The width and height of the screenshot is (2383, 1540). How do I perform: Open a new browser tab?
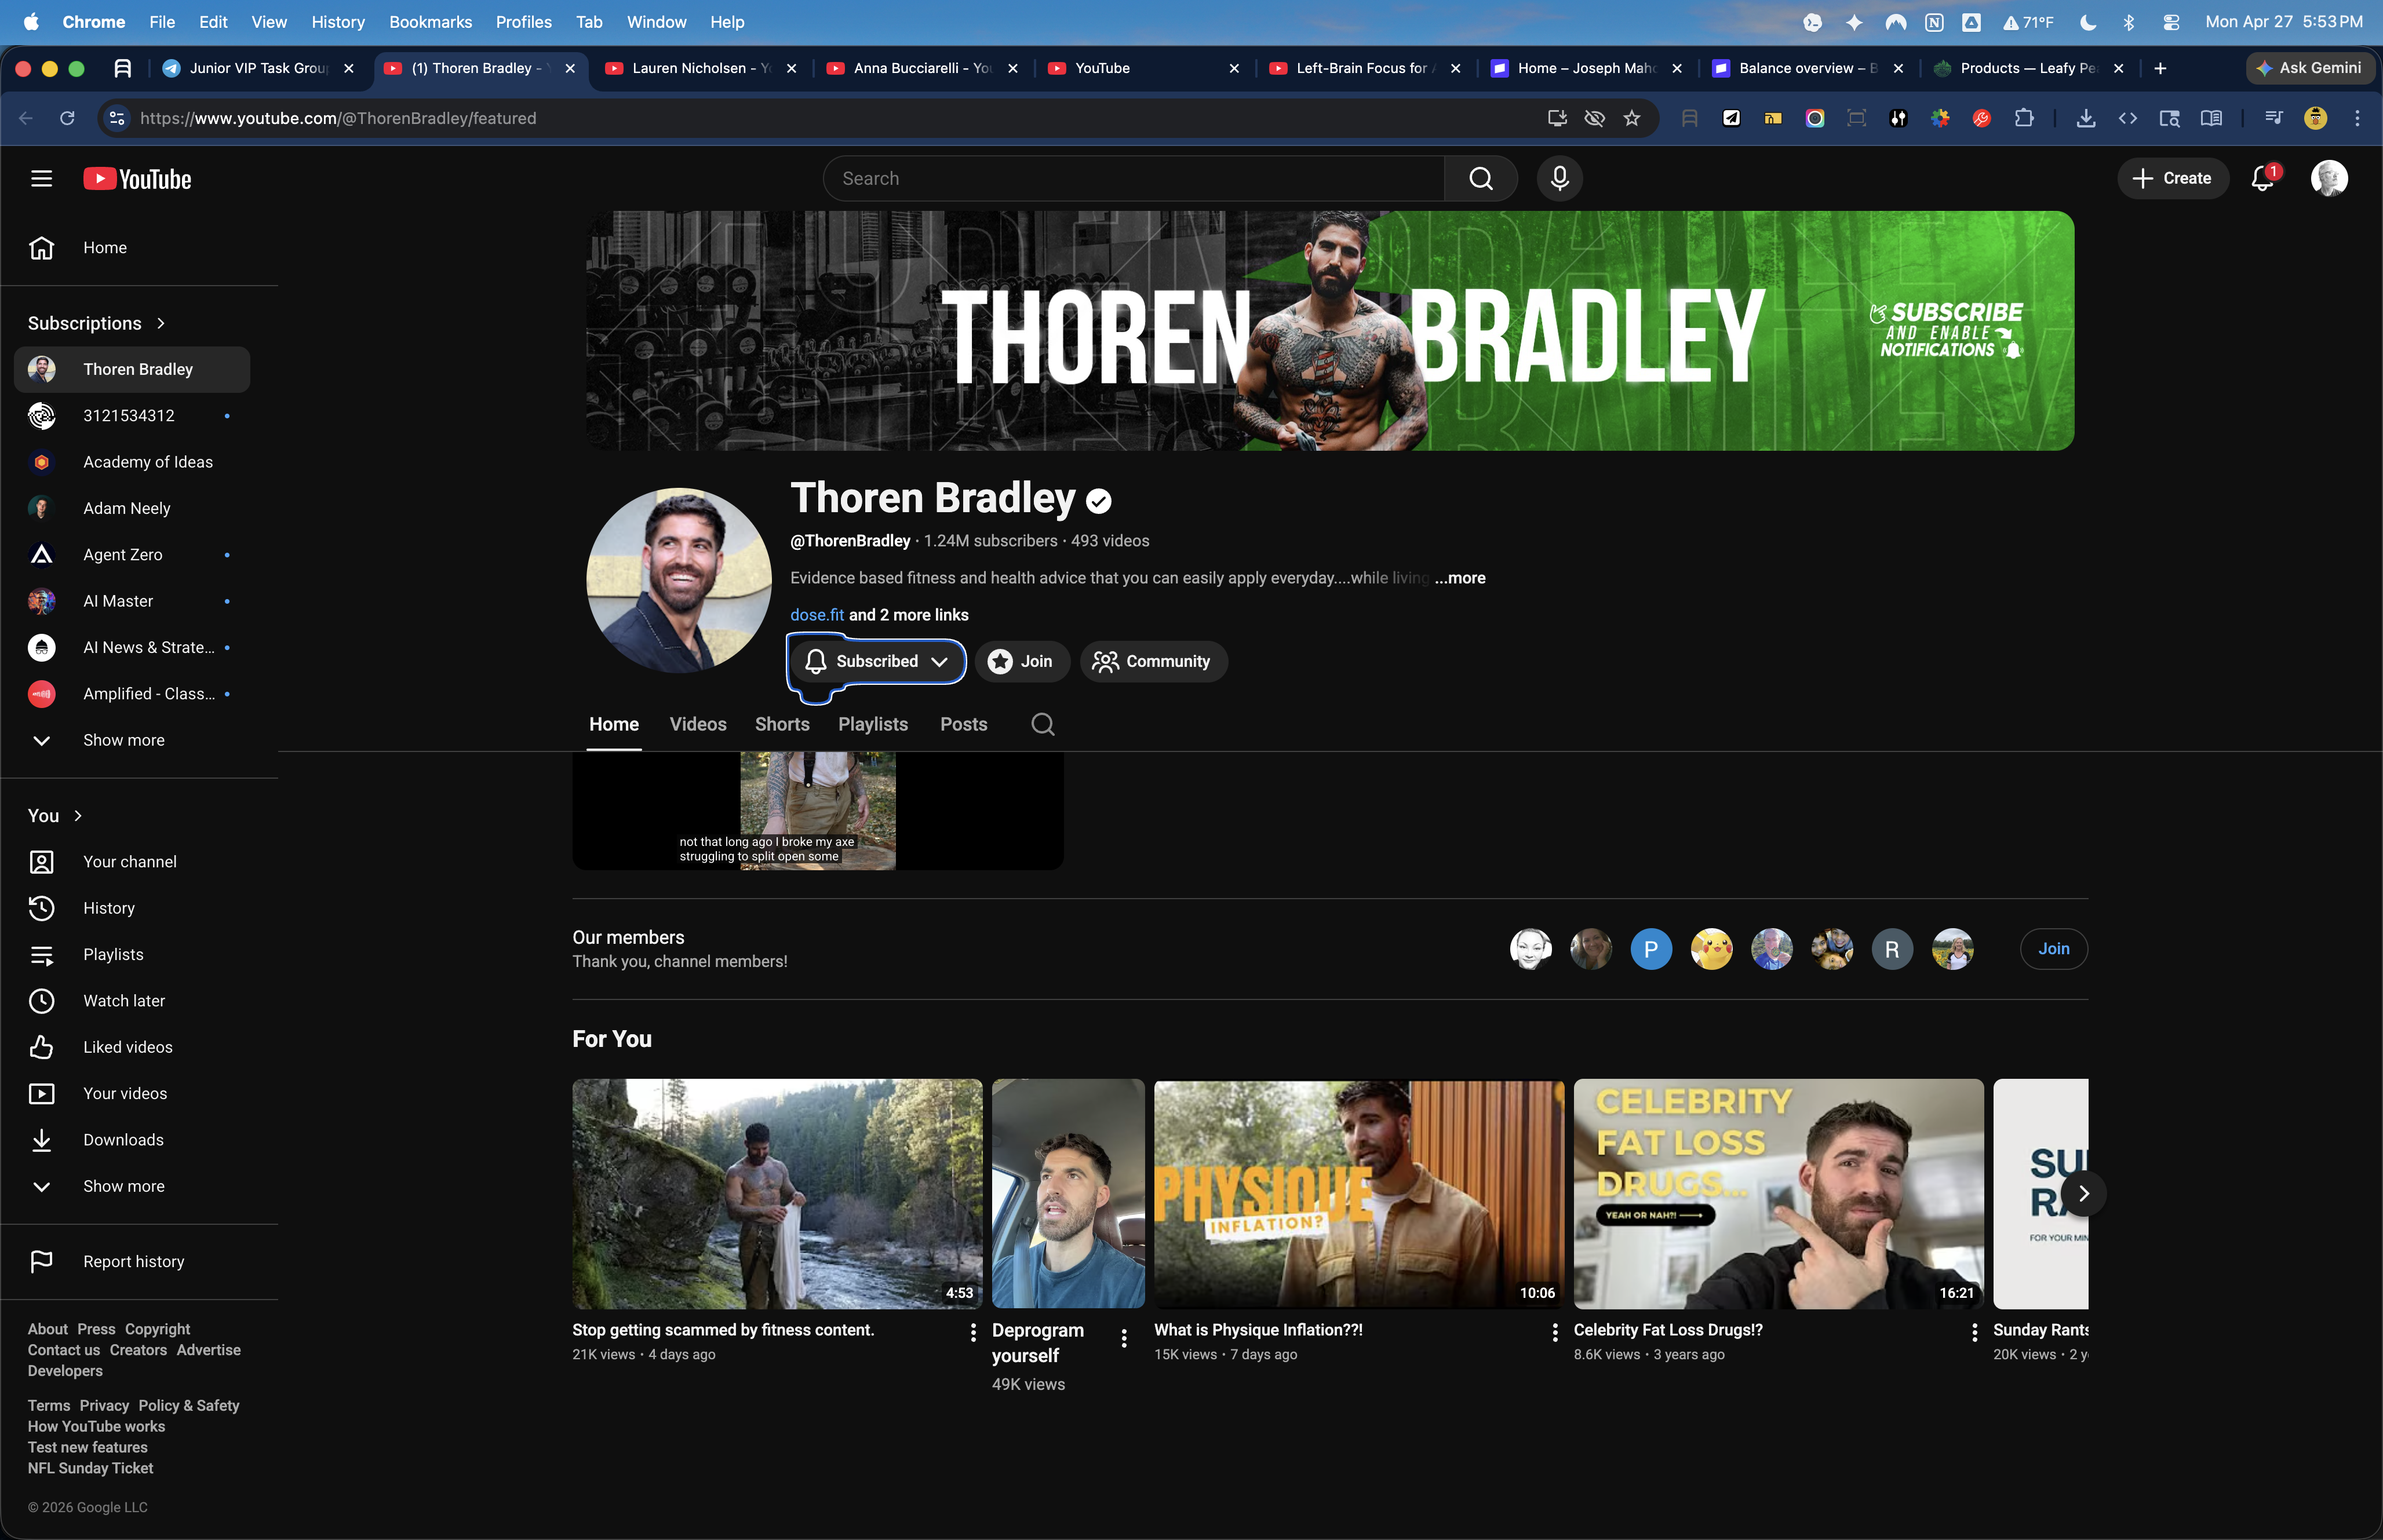(2160, 68)
